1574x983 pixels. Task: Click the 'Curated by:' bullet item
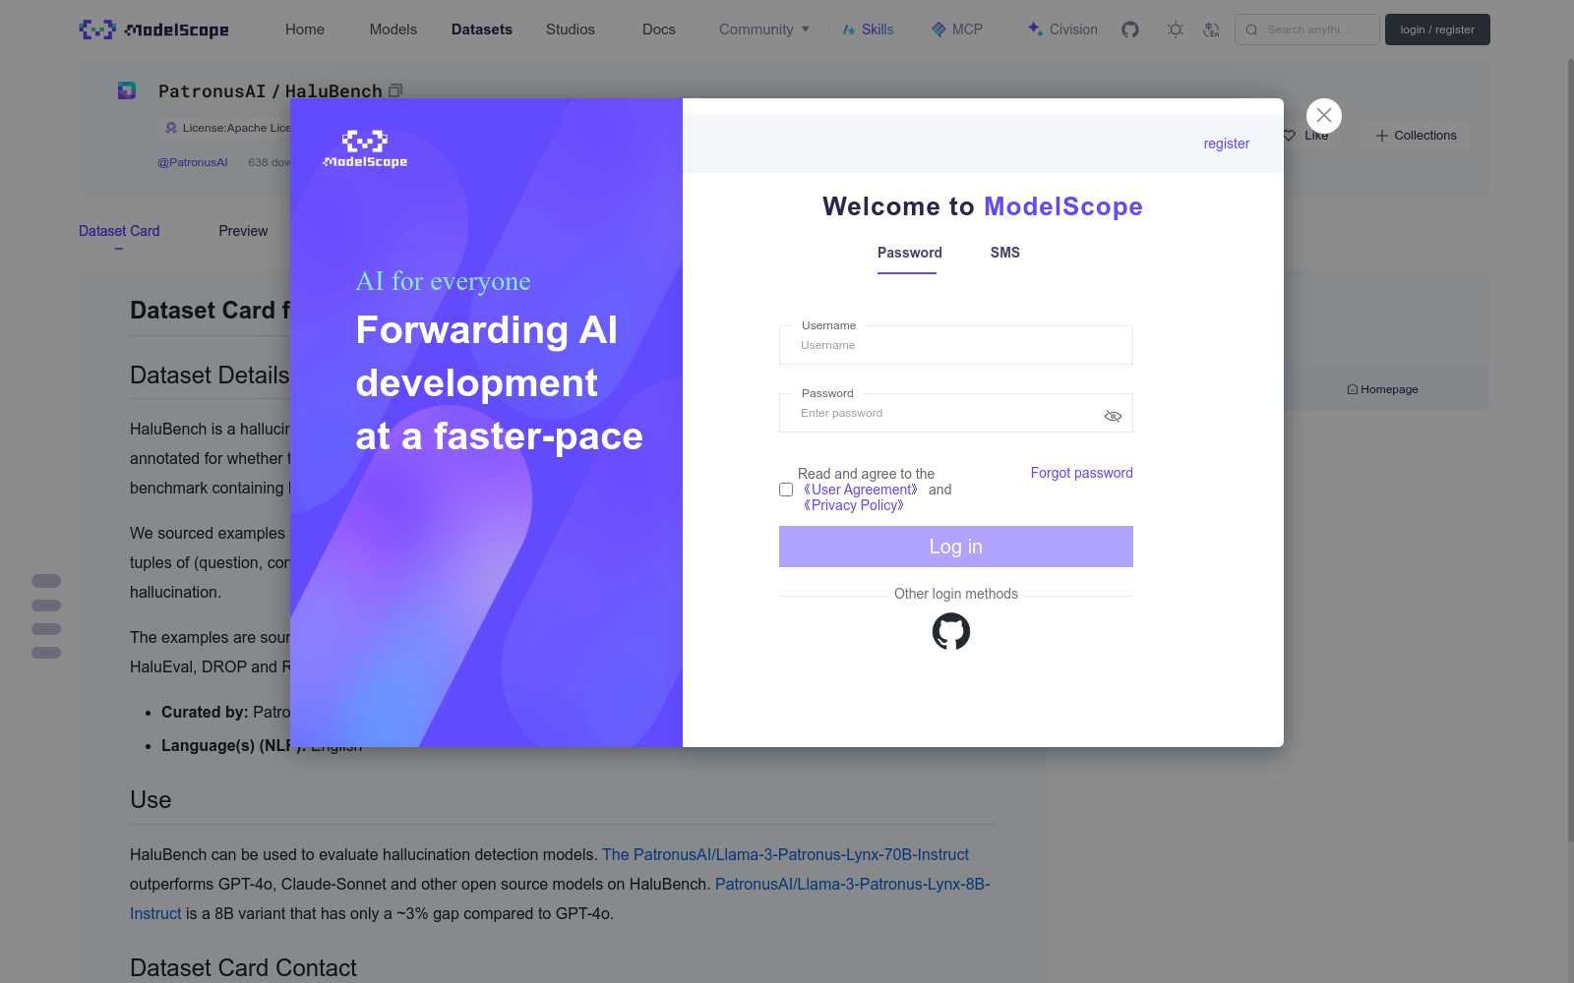tap(225, 713)
